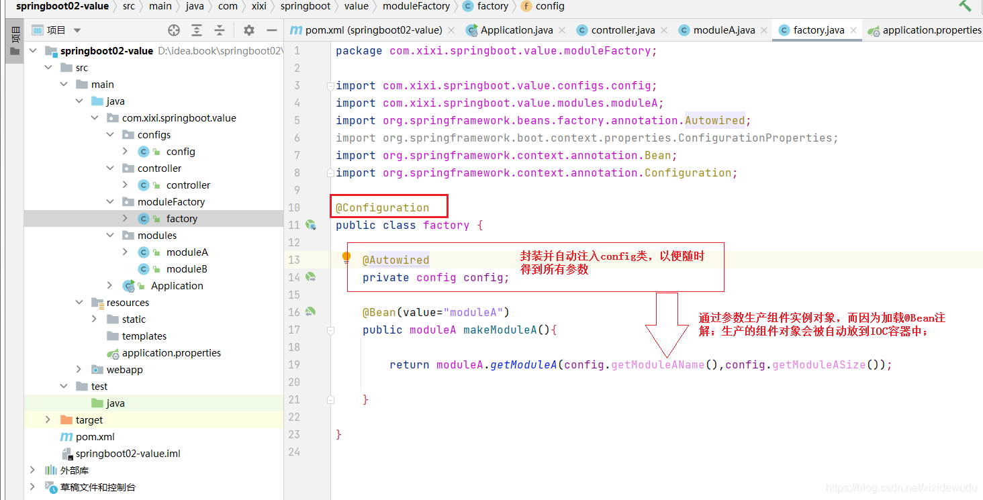Click the "moduleA" string literal in @Bean
The width and height of the screenshot is (983, 500).
(x=473, y=312)
